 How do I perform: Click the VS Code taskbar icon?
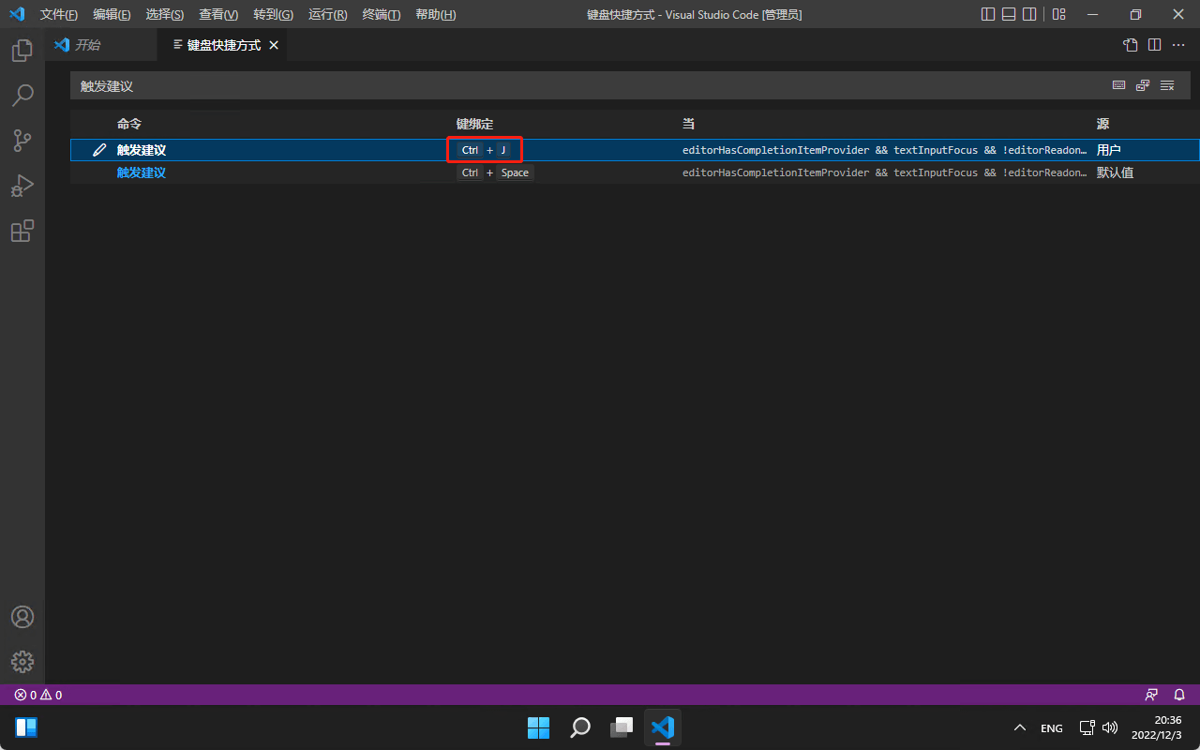(x=663, y=727)
